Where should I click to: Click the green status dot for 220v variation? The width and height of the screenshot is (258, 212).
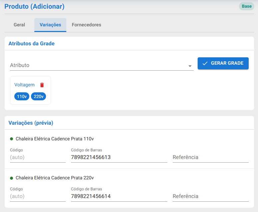[12, 178]
